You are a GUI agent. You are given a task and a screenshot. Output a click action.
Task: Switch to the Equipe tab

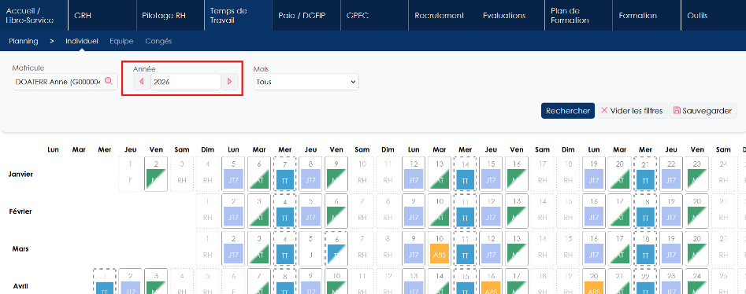tap(121, 42)
